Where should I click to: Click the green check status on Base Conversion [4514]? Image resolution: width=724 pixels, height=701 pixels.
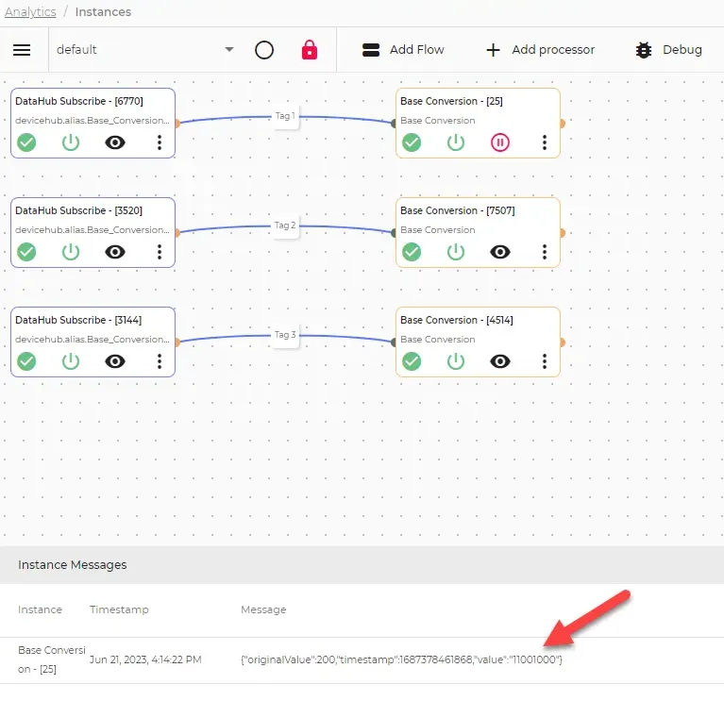[412, 361]
